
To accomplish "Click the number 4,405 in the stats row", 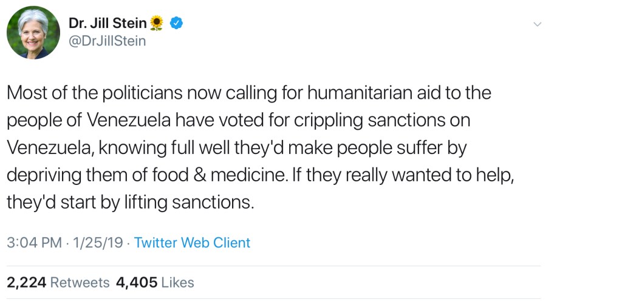I will (x=136, y=282).
